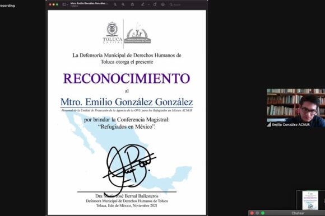Click the yellow minimize button of Preview
325x216 pixels.
point(53,4)
